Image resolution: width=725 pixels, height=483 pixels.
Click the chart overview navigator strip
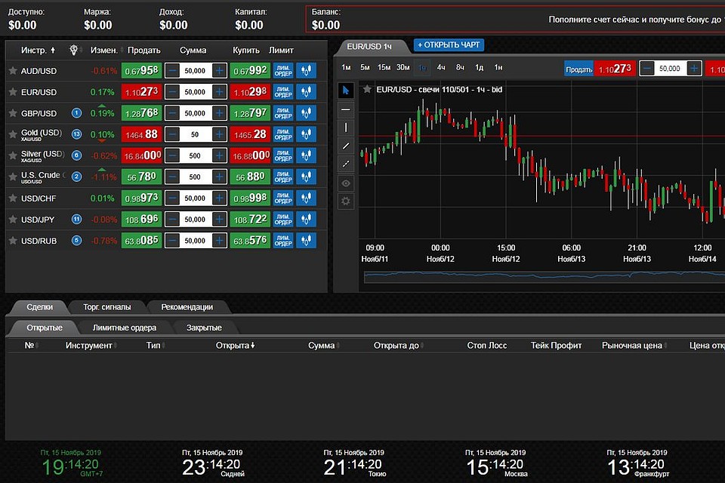click(x=545, y=276)
